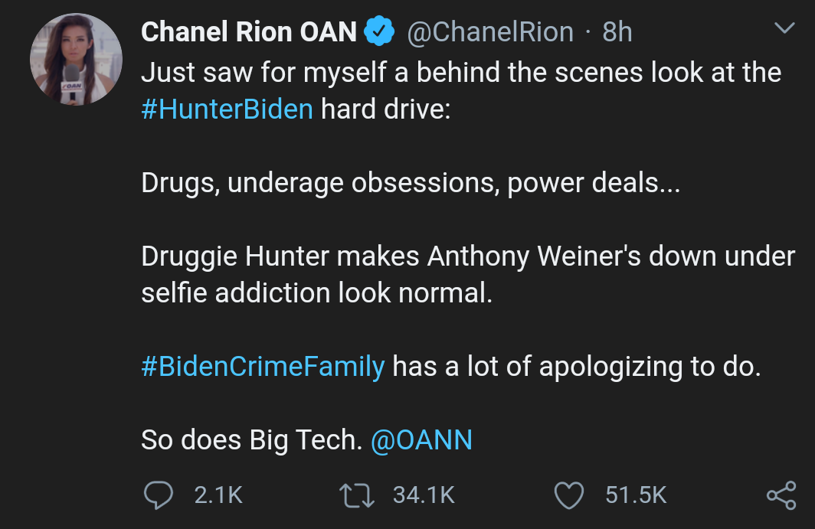Click the 34.1K retweet count

[424, 495]
